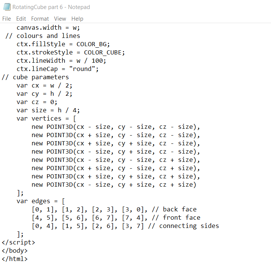Click the line 'var edges = ['

pos(41,201)
